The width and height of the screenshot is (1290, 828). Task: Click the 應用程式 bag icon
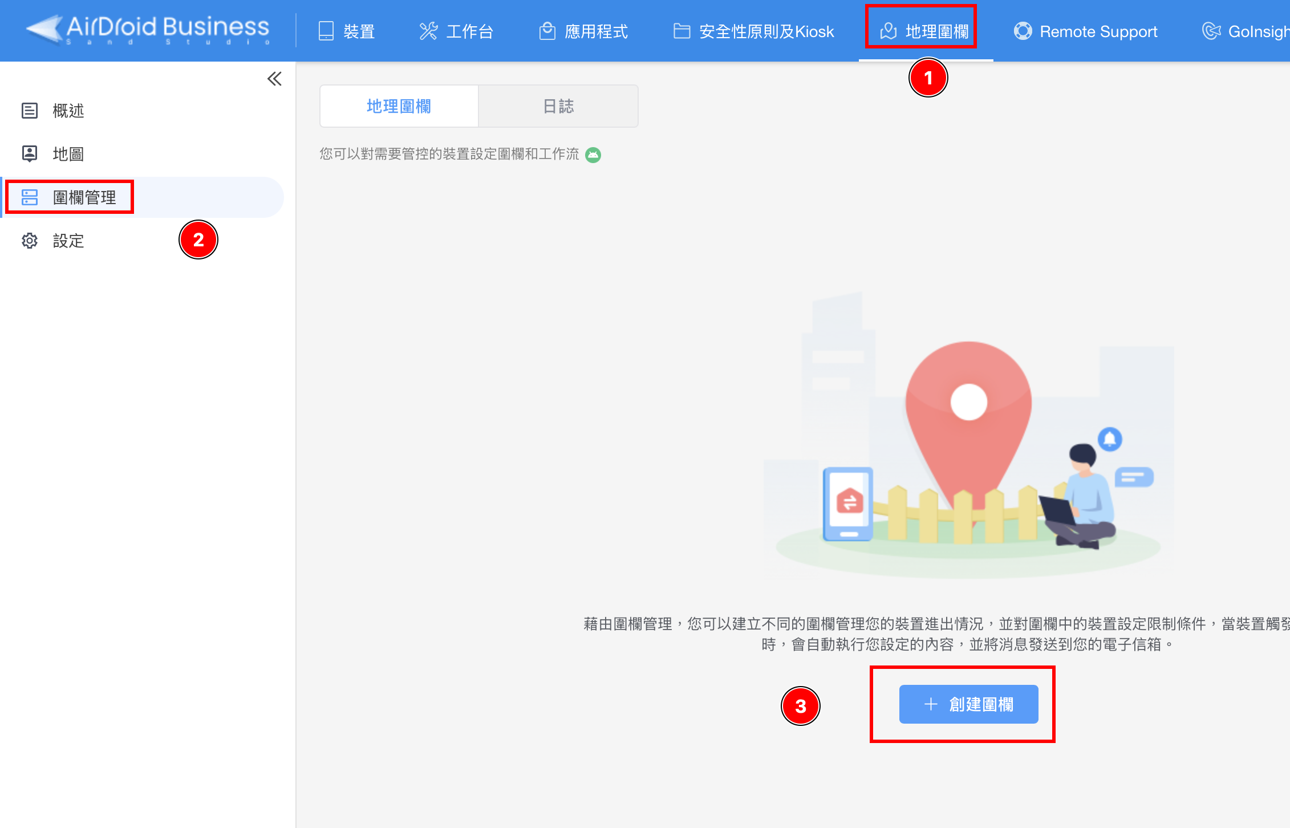click(x=547, y=31)
